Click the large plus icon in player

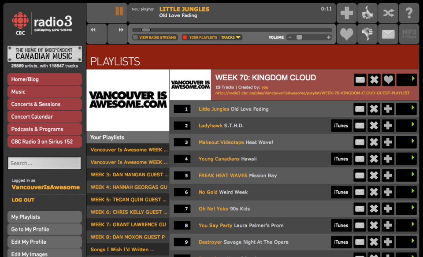pyautogui.click(x=347, y=13)
